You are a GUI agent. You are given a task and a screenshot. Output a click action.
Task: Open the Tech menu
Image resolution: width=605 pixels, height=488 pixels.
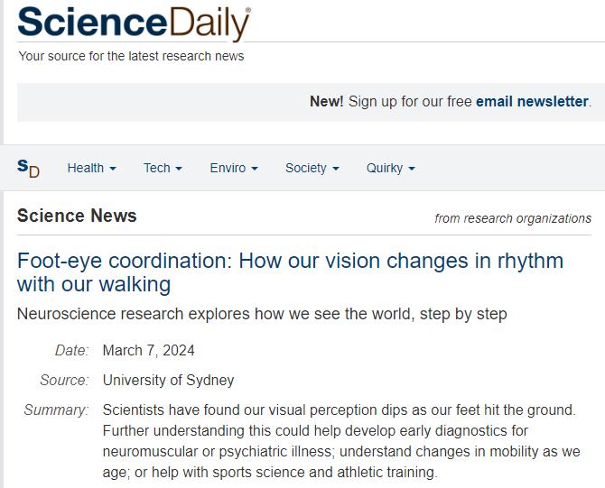pyautogui.click(x=163, y=168)
